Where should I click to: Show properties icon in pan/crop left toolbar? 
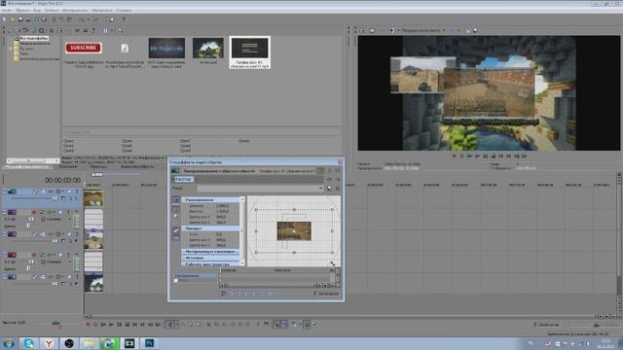click(176, 199)
